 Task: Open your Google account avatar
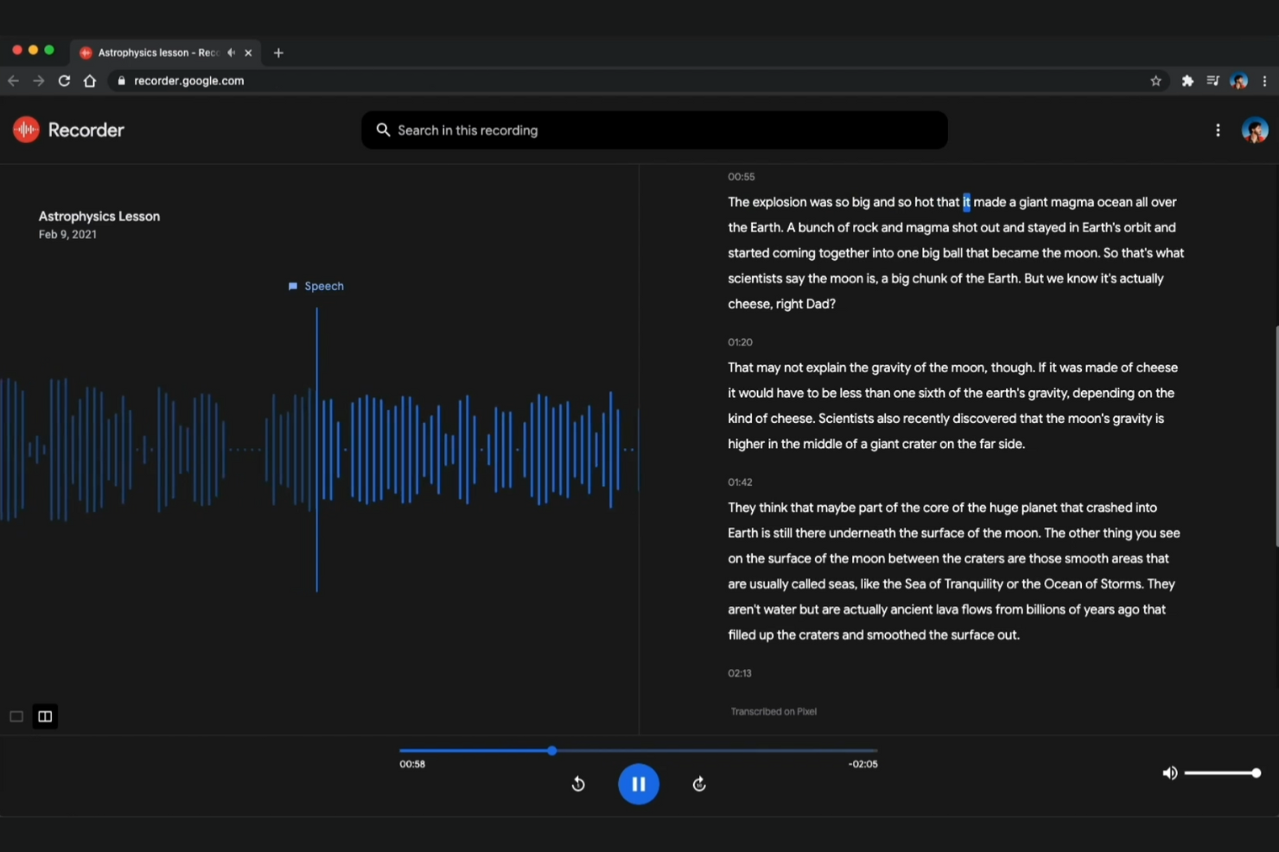tap(1255, 129)
